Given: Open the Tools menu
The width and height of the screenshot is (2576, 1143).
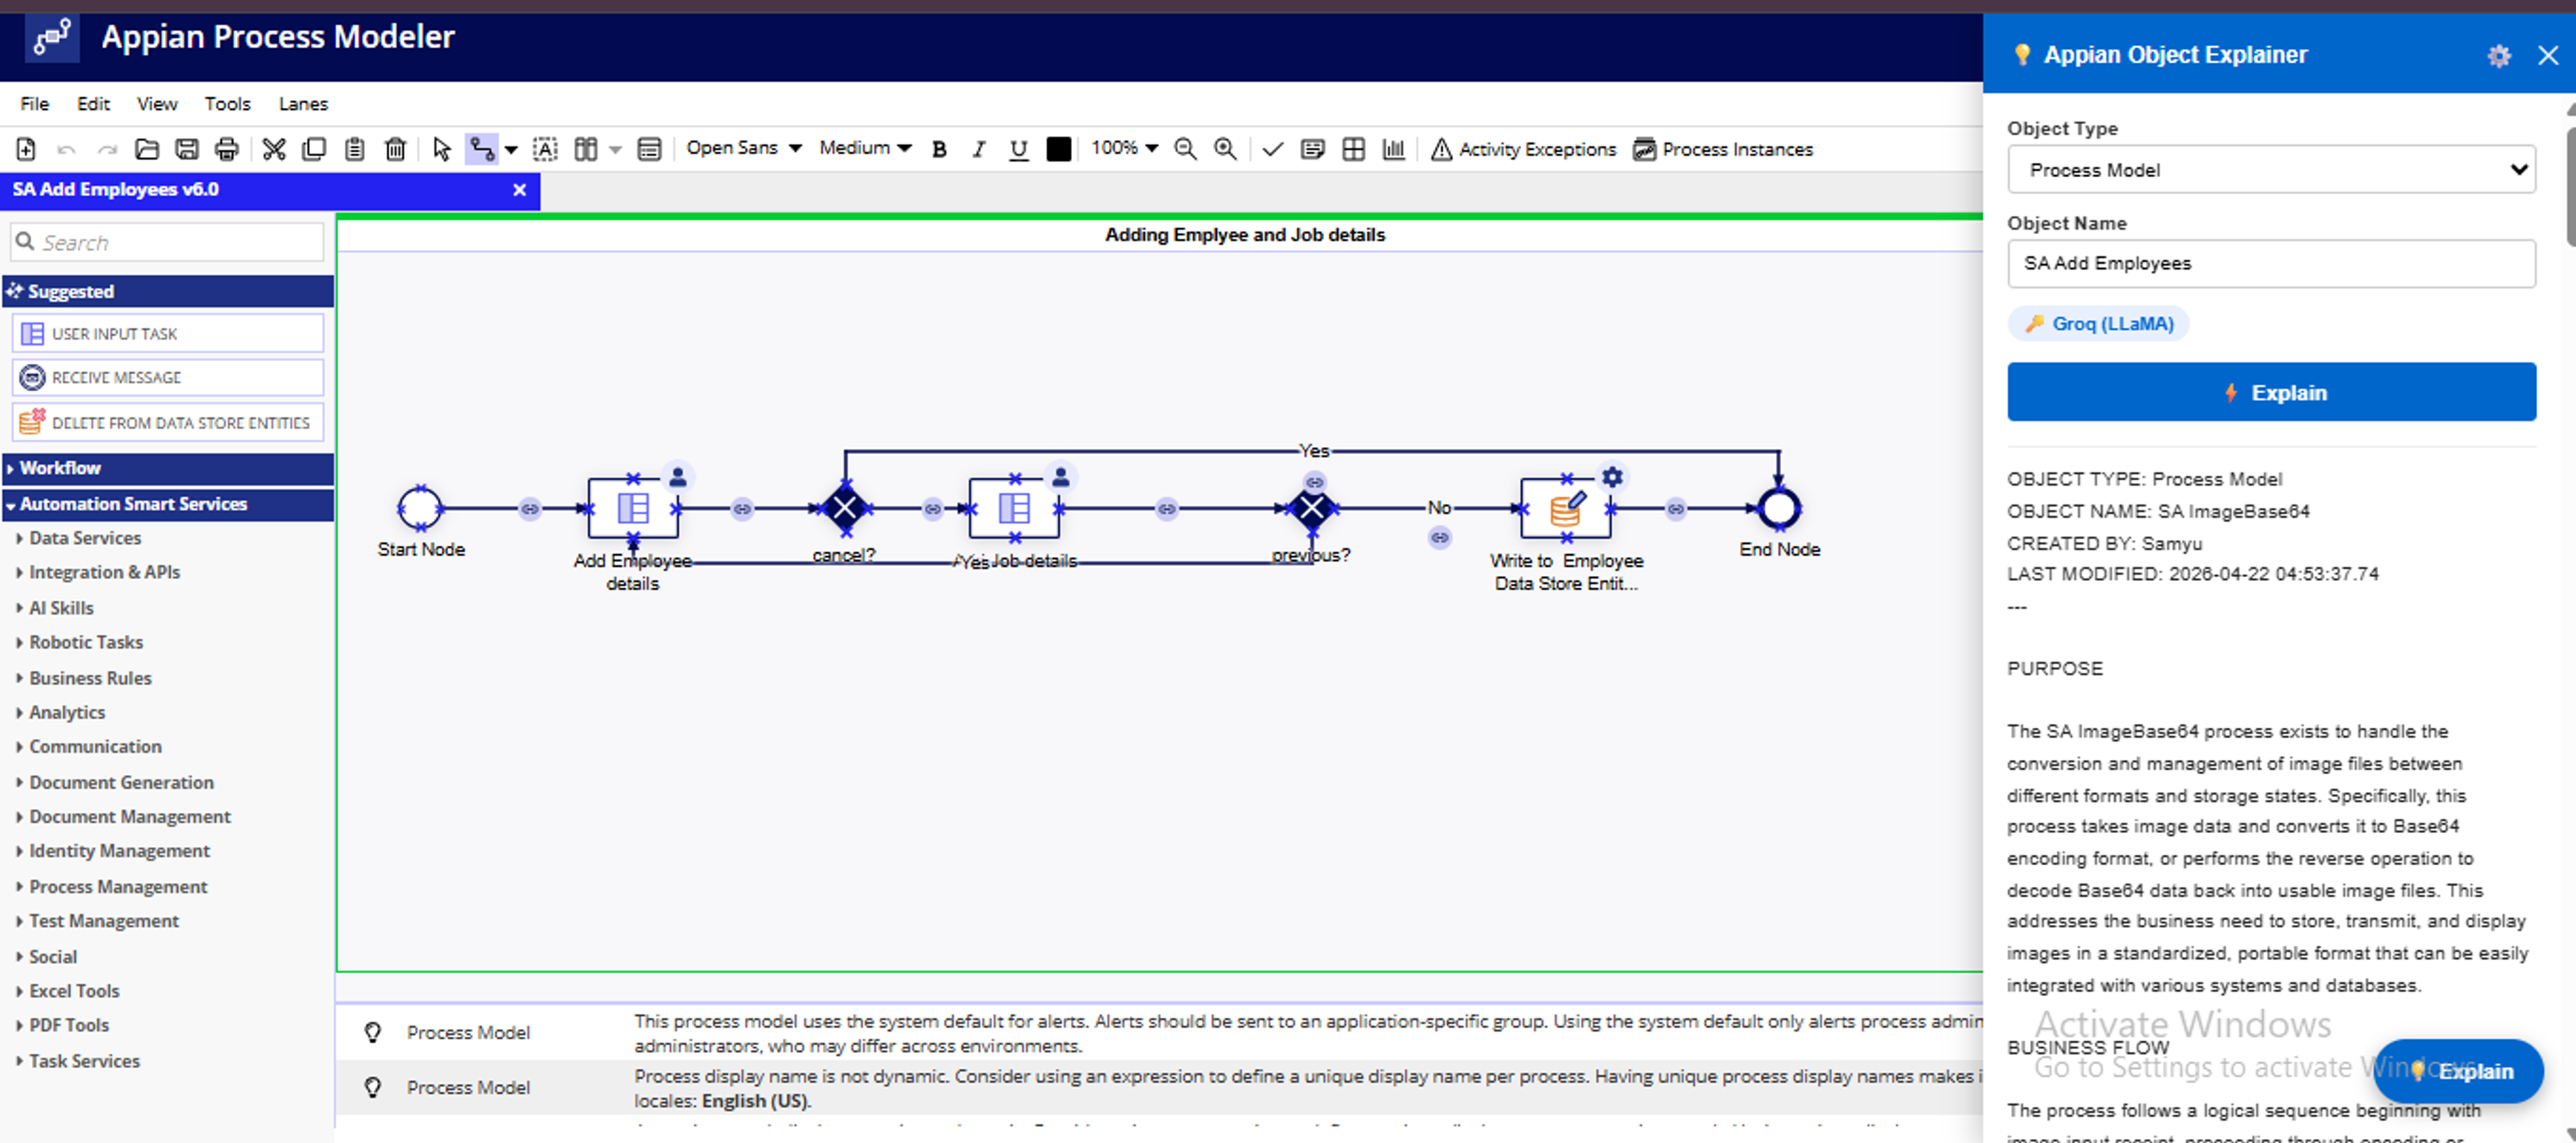Looking at the screenshot, I should click(227, 104).
